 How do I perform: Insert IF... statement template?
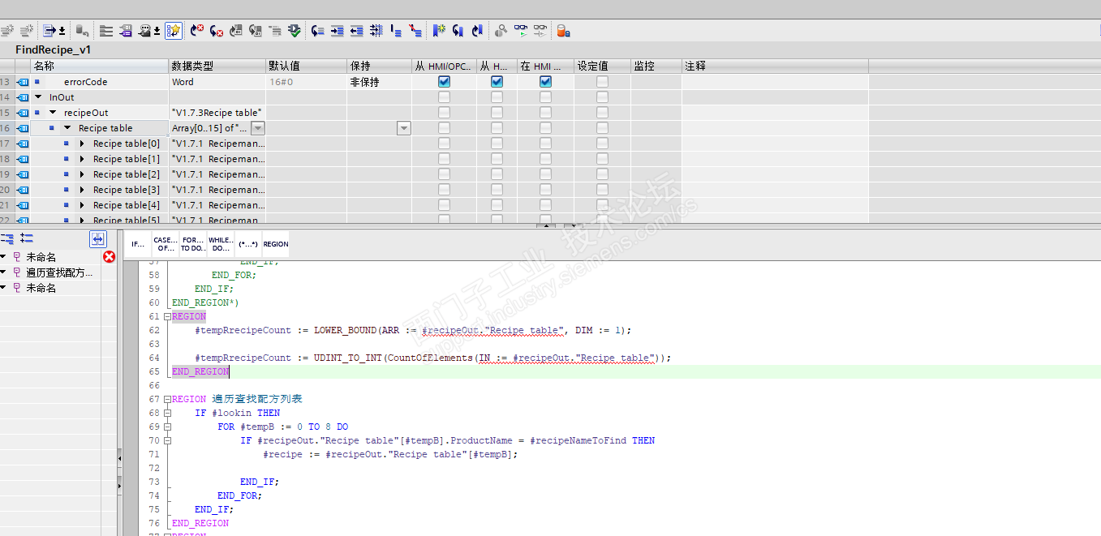click(x=138, y=243)
